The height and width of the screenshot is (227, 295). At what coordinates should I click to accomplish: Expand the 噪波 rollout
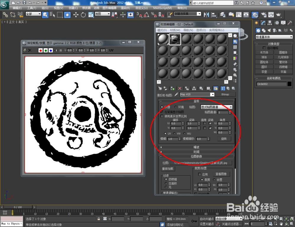point(196,147)
